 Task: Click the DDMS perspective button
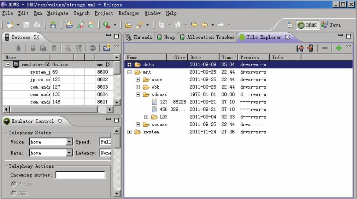[307, 25]
